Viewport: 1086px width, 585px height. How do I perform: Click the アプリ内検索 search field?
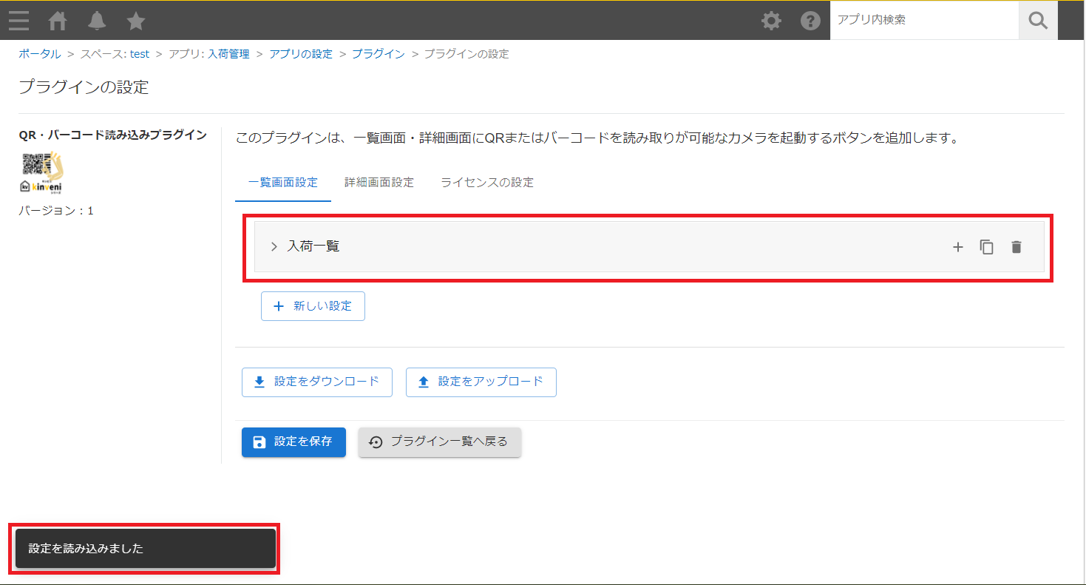[924, 21]
